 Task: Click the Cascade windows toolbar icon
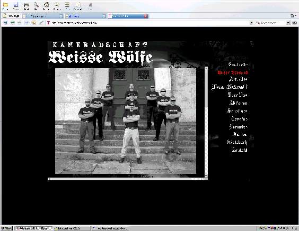[x=78, y=6]
